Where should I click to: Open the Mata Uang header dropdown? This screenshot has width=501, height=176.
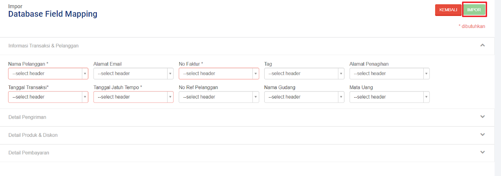tap(389, 97)
